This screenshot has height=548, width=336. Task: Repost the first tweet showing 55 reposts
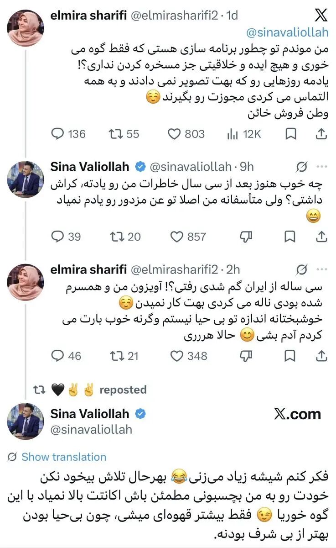tap(124, 134)
